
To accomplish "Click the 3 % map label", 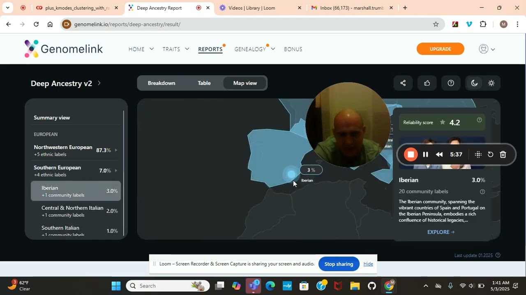I will pyautogui.click(x=311, y=170).
